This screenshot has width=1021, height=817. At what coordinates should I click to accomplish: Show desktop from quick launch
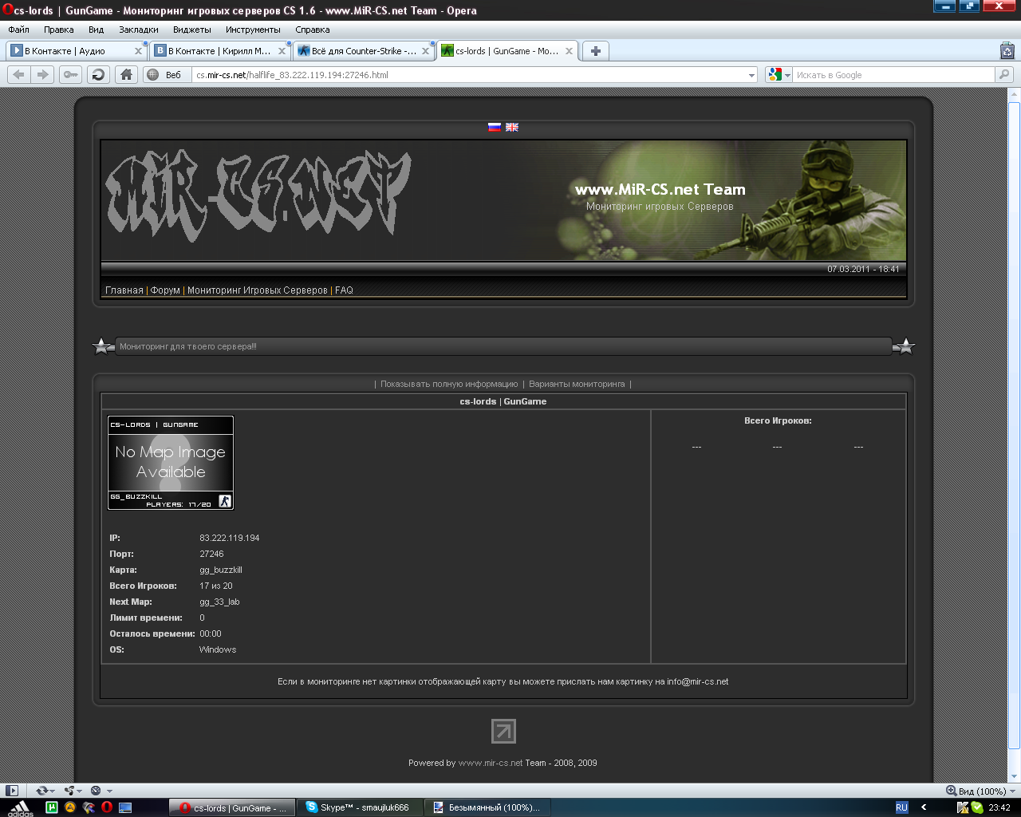(125, 807)
